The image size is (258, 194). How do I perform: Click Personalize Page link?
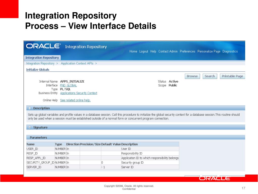pyautogui.click(x=209, y=52)
